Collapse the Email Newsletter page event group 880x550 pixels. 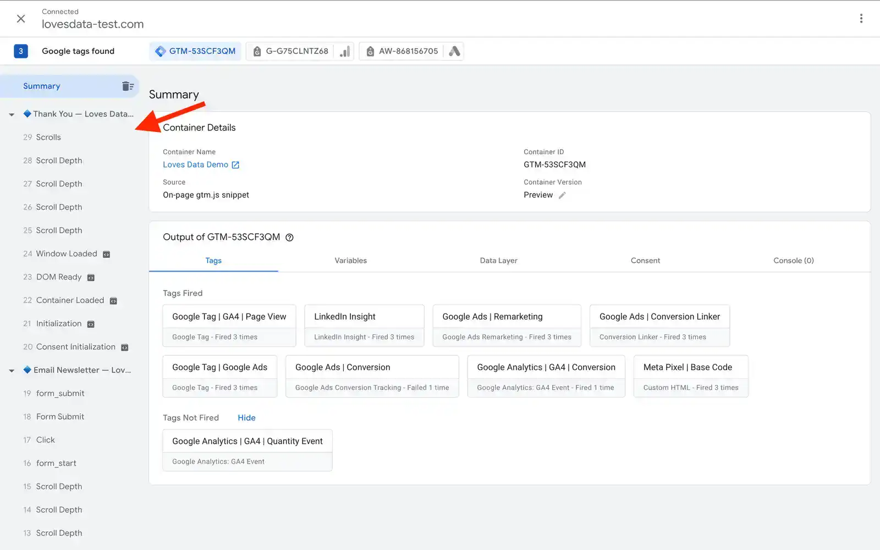tap(12, 371)
